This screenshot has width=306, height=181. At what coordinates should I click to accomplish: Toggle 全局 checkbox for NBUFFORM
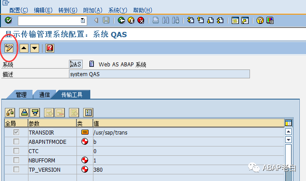(16, 160)
